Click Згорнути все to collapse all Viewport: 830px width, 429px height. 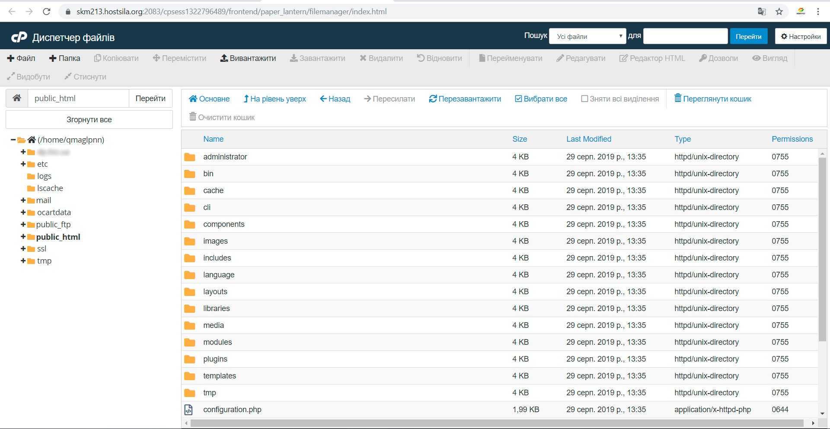point(89,120)
